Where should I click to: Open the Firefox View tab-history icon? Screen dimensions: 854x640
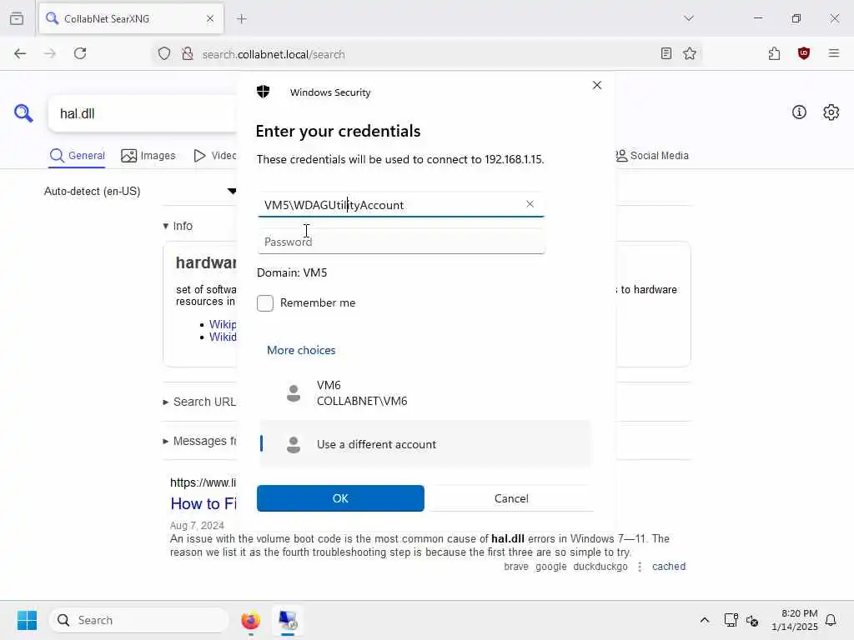(17, 18)
